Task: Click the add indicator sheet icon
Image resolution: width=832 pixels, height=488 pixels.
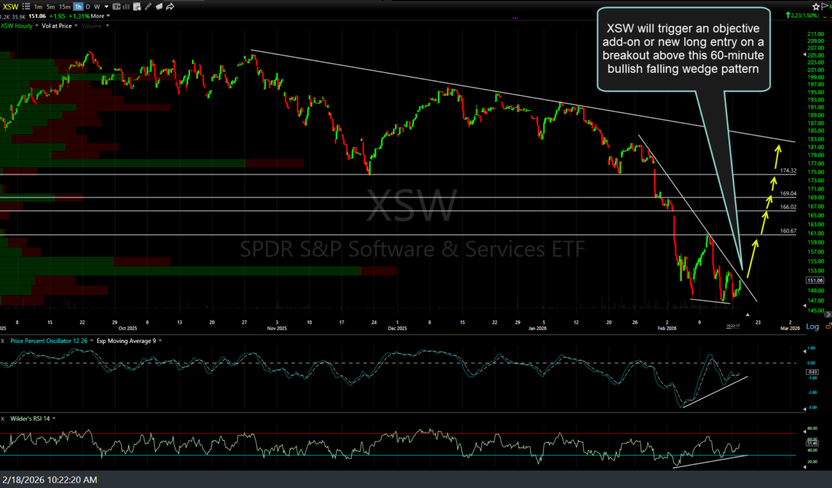Action: (137, 6)
